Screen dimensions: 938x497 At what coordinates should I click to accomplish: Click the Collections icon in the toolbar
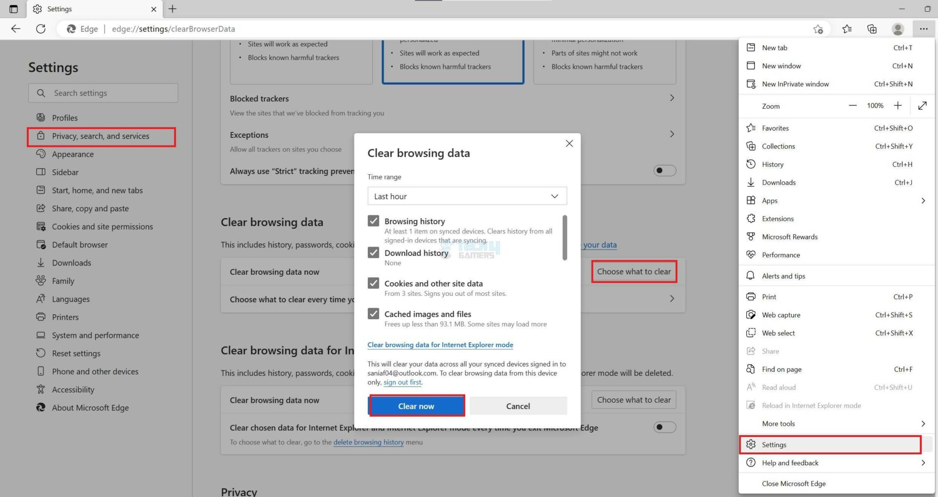pos(872,29)
